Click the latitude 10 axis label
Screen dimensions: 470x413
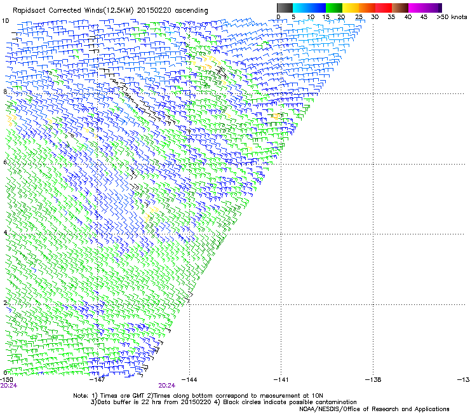(x=6, y=21)
